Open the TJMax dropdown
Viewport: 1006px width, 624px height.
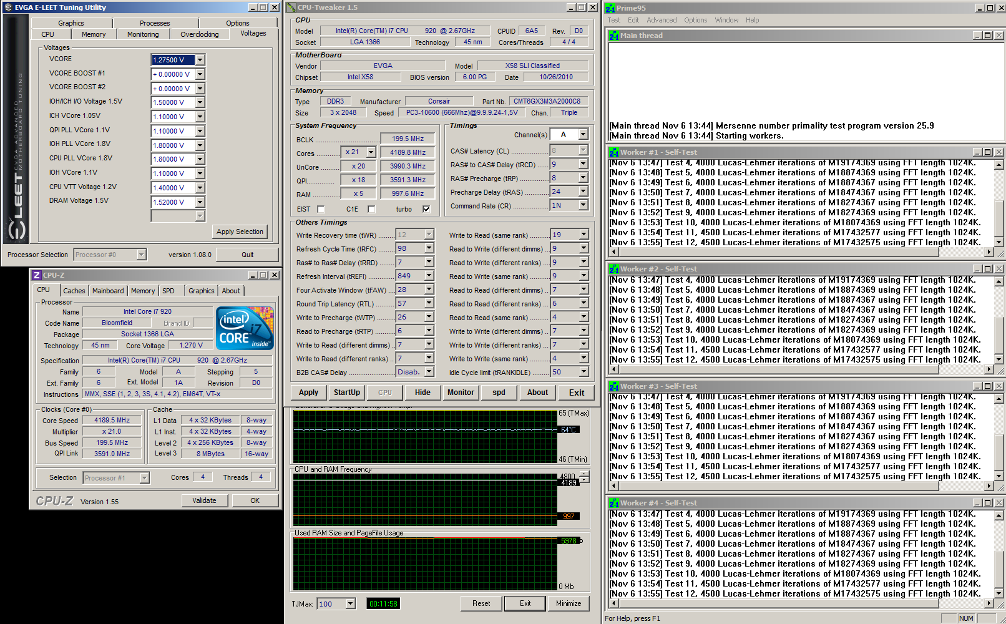click(x=350, y=603)
